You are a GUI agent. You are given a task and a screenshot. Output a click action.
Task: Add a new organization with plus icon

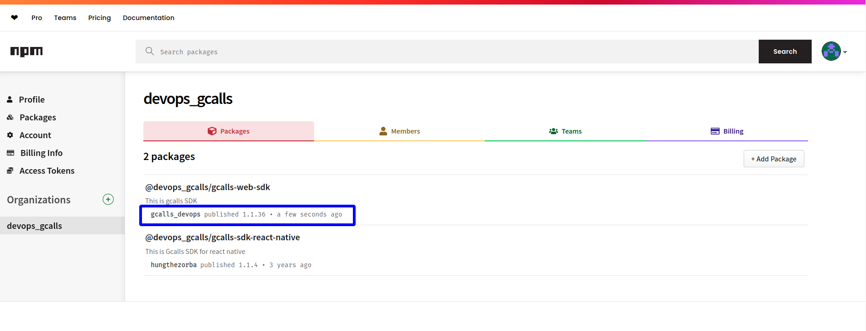click(108, 200)
